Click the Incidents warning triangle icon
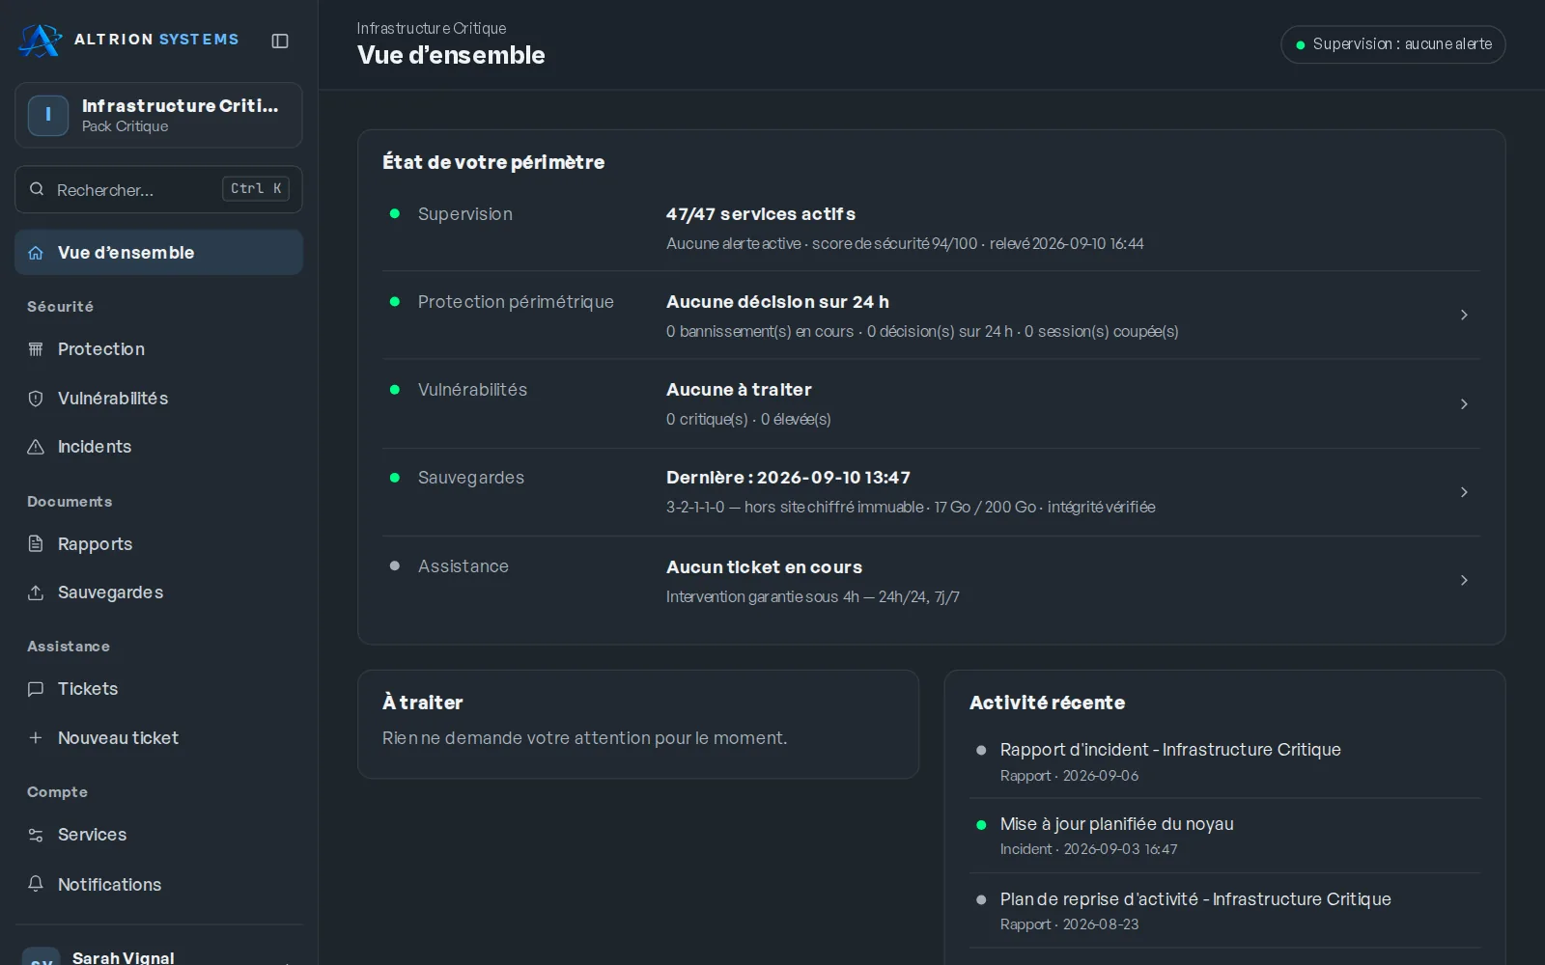 [36, 447]
